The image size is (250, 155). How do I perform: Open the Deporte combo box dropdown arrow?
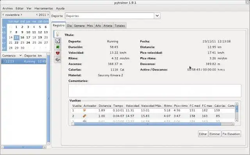point(157,16)
